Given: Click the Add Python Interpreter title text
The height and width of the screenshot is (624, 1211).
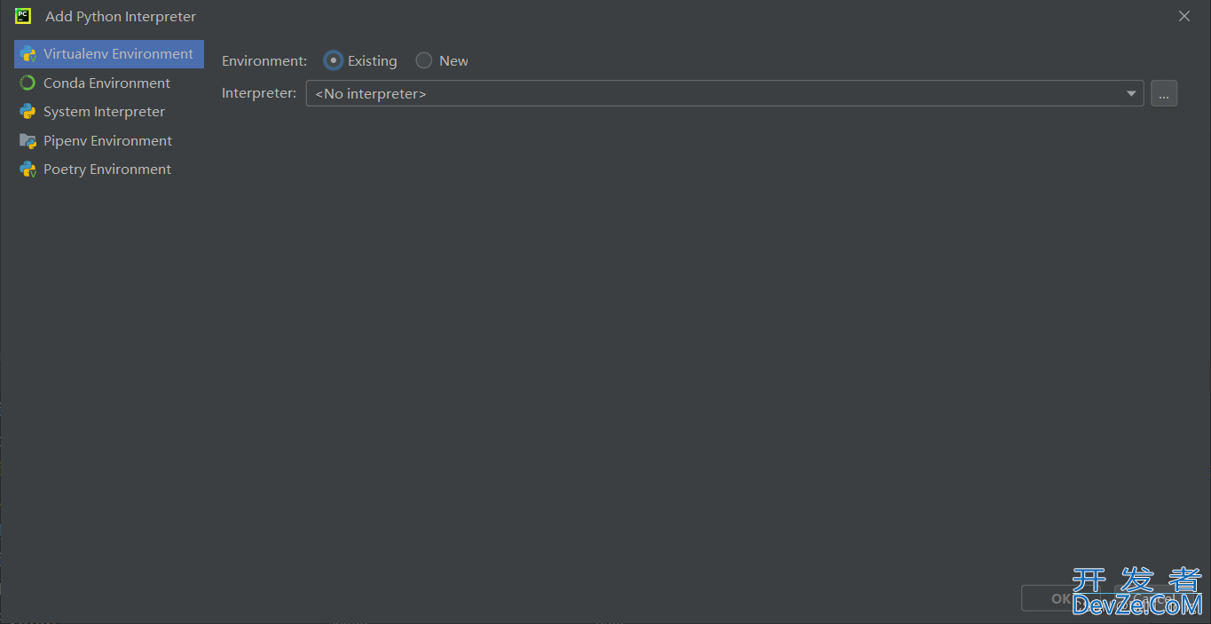Looking at the screenshot, I should click(121, 17).
